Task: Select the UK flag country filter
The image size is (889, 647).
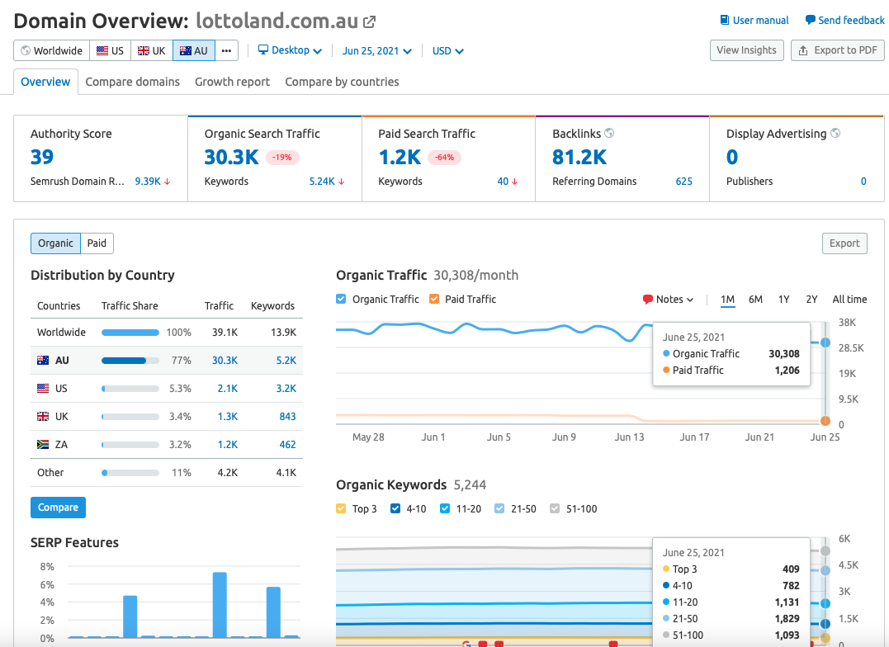Action: [x=152, y=50]
